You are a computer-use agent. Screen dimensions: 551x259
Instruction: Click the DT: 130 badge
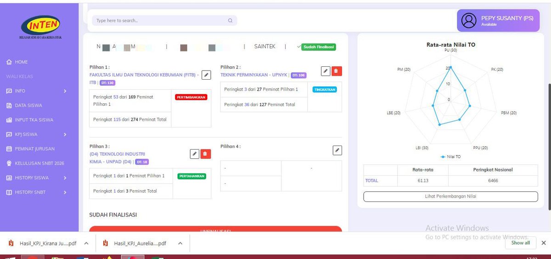[107, 83]
